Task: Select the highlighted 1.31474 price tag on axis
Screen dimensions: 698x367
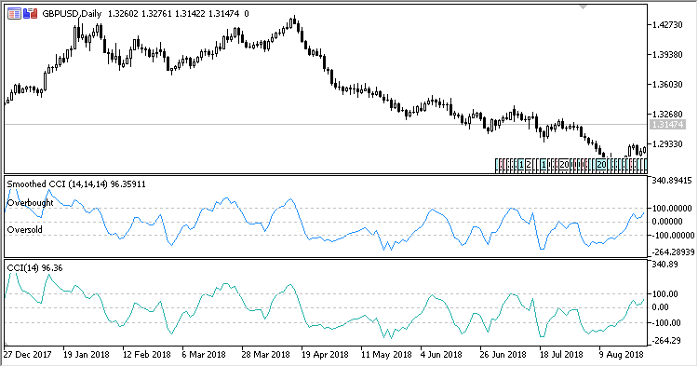Action: click(x=667, y=125)
